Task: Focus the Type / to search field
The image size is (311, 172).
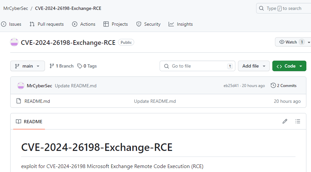Action: (x=284, y=8)
